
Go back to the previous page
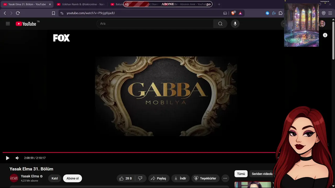click(x=5, y=13)
